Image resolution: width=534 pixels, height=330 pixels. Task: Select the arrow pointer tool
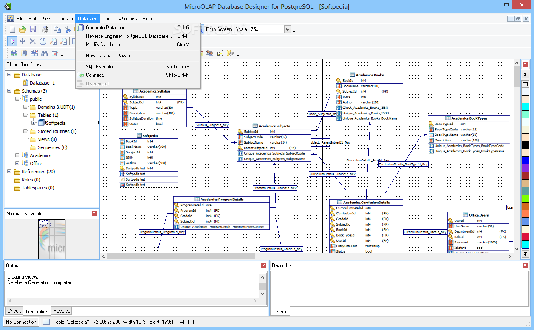pos(12,41)
